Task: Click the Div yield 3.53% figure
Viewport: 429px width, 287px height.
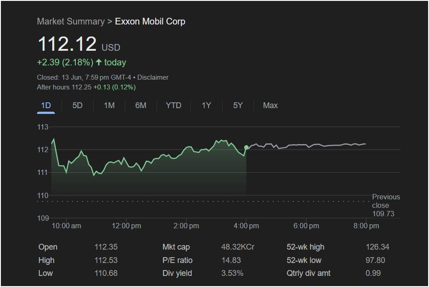Action: pos(232,273)
